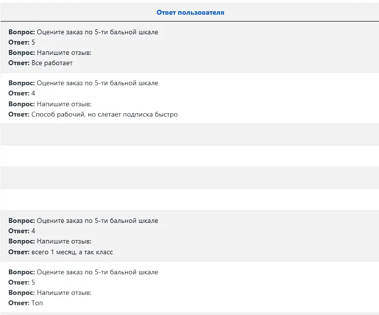Click bold "Ответ:" label before "Топ"
The image size is (379, 315).
pos(19,303)
